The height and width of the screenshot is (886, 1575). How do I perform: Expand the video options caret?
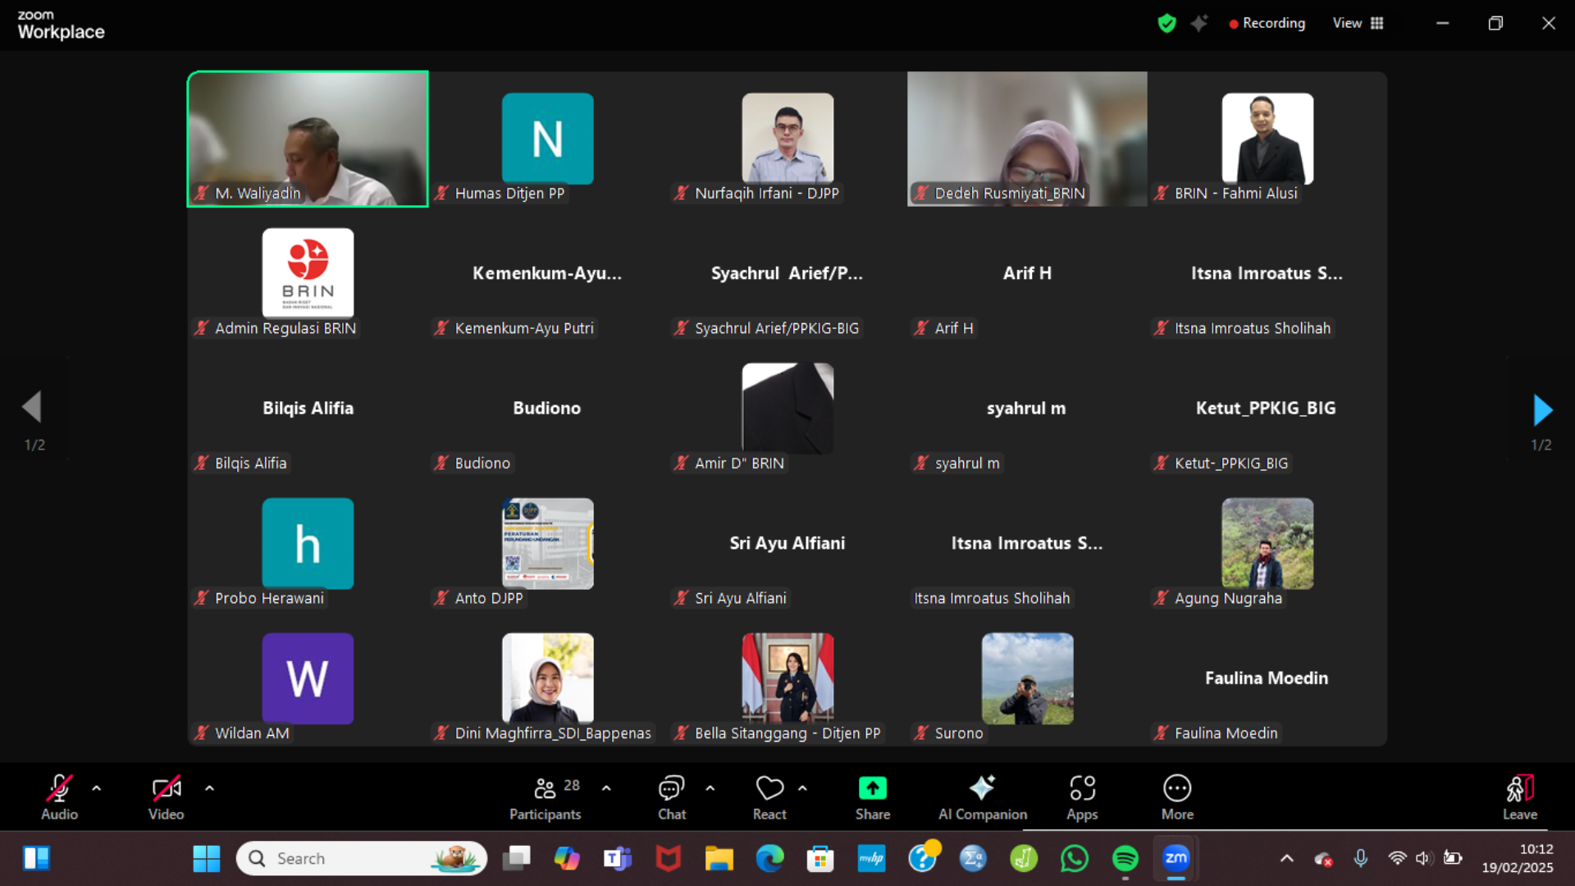point(210,788)
